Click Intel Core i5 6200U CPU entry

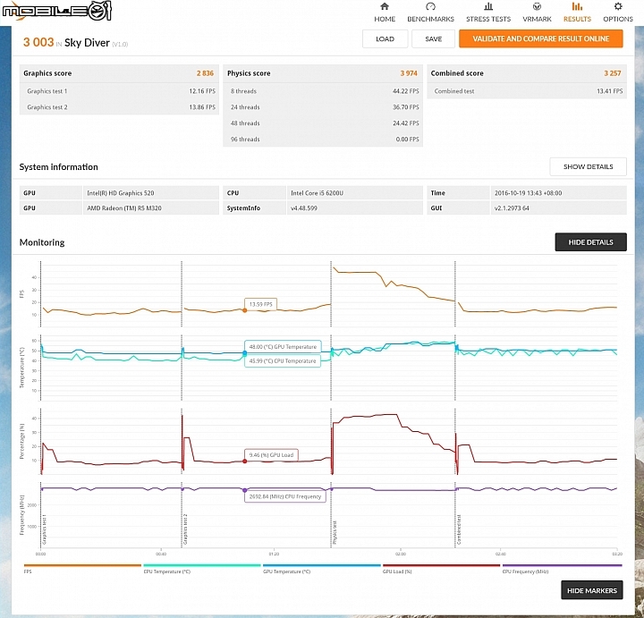317,193
